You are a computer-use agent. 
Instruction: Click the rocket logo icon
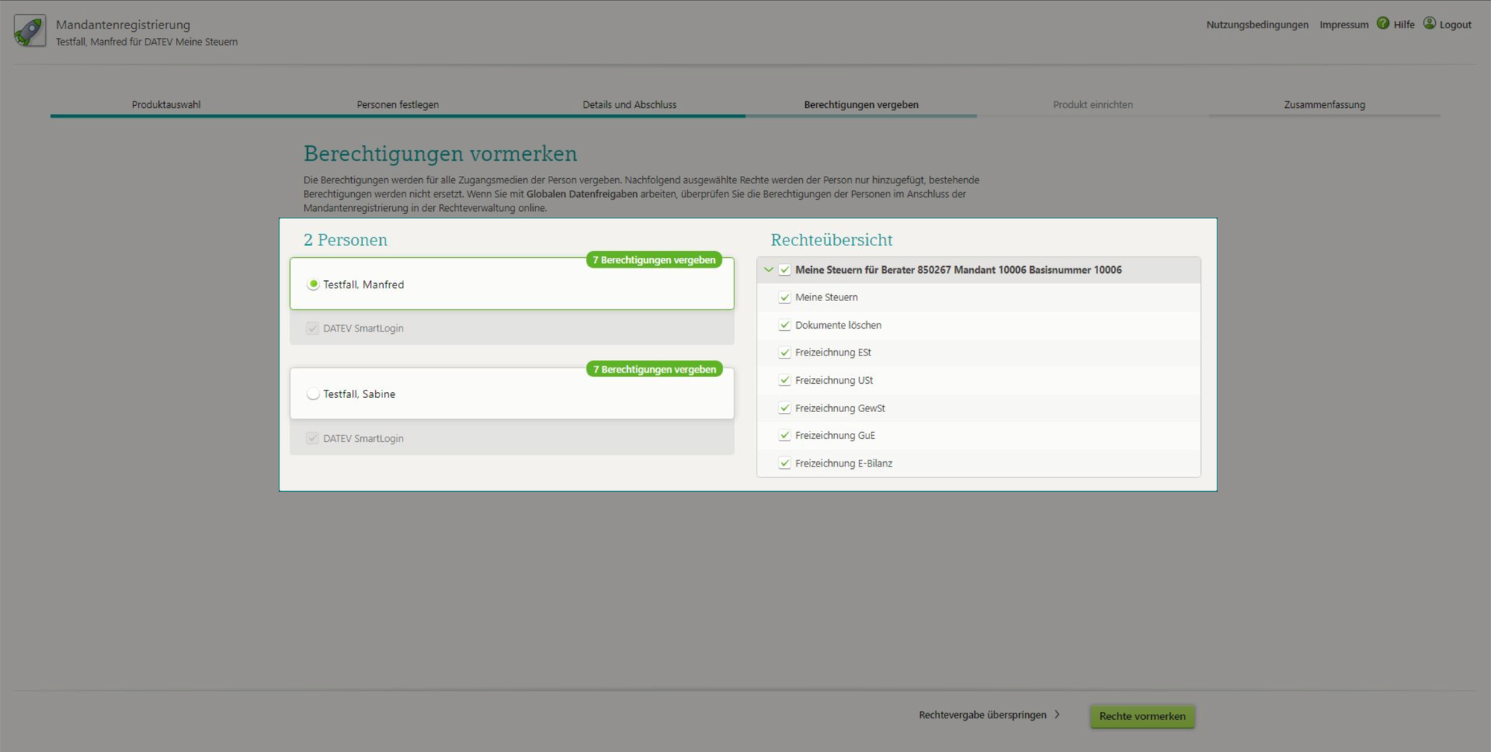(x=30, y=31)
